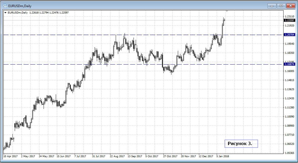Click the 1.05365 level on price scale
This screenshot has height=163, width=298.
coord(290,153)
